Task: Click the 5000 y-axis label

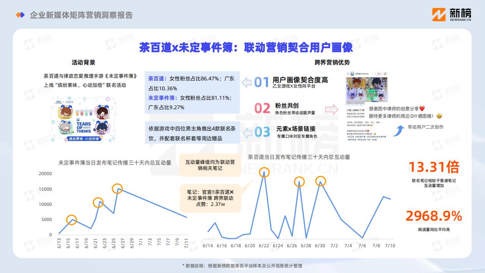Action: pyautogui.click(x=46, y=220)
